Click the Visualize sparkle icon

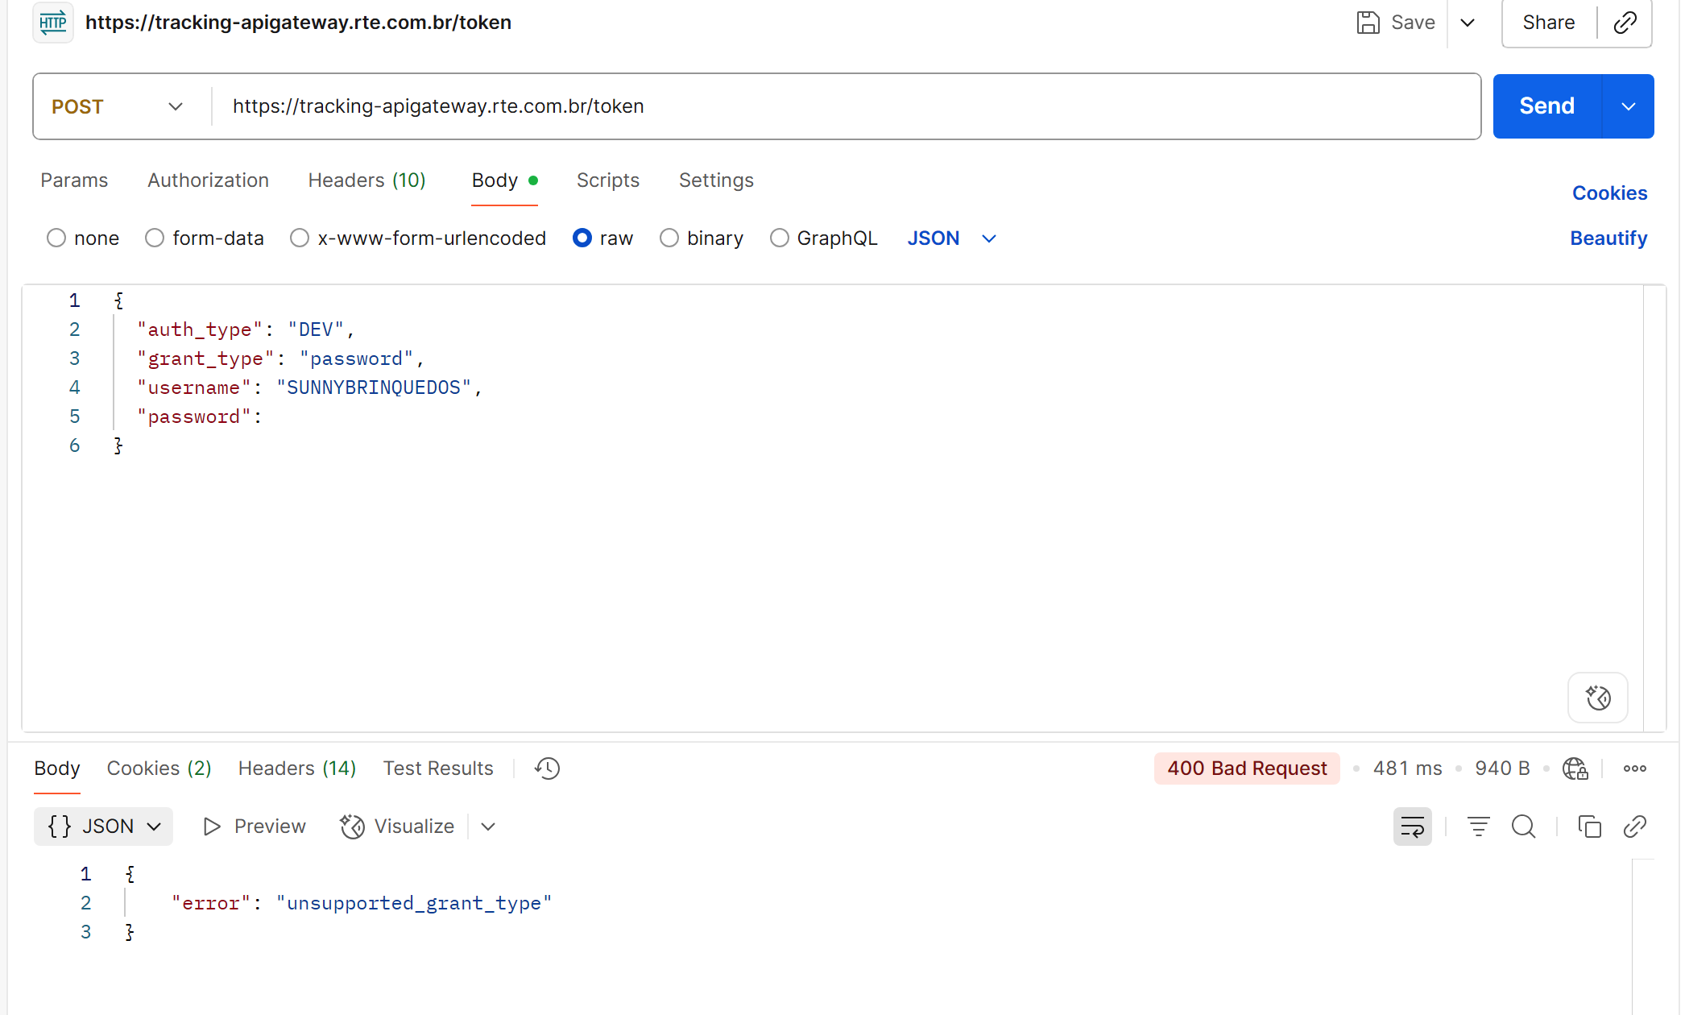pos(352,826)
